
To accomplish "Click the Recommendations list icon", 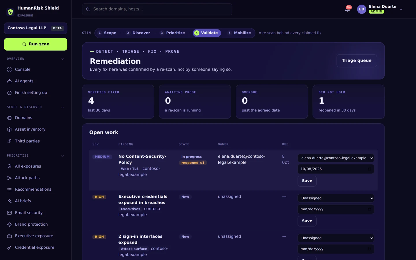I will pyautogui.click(x=9, y=190).
